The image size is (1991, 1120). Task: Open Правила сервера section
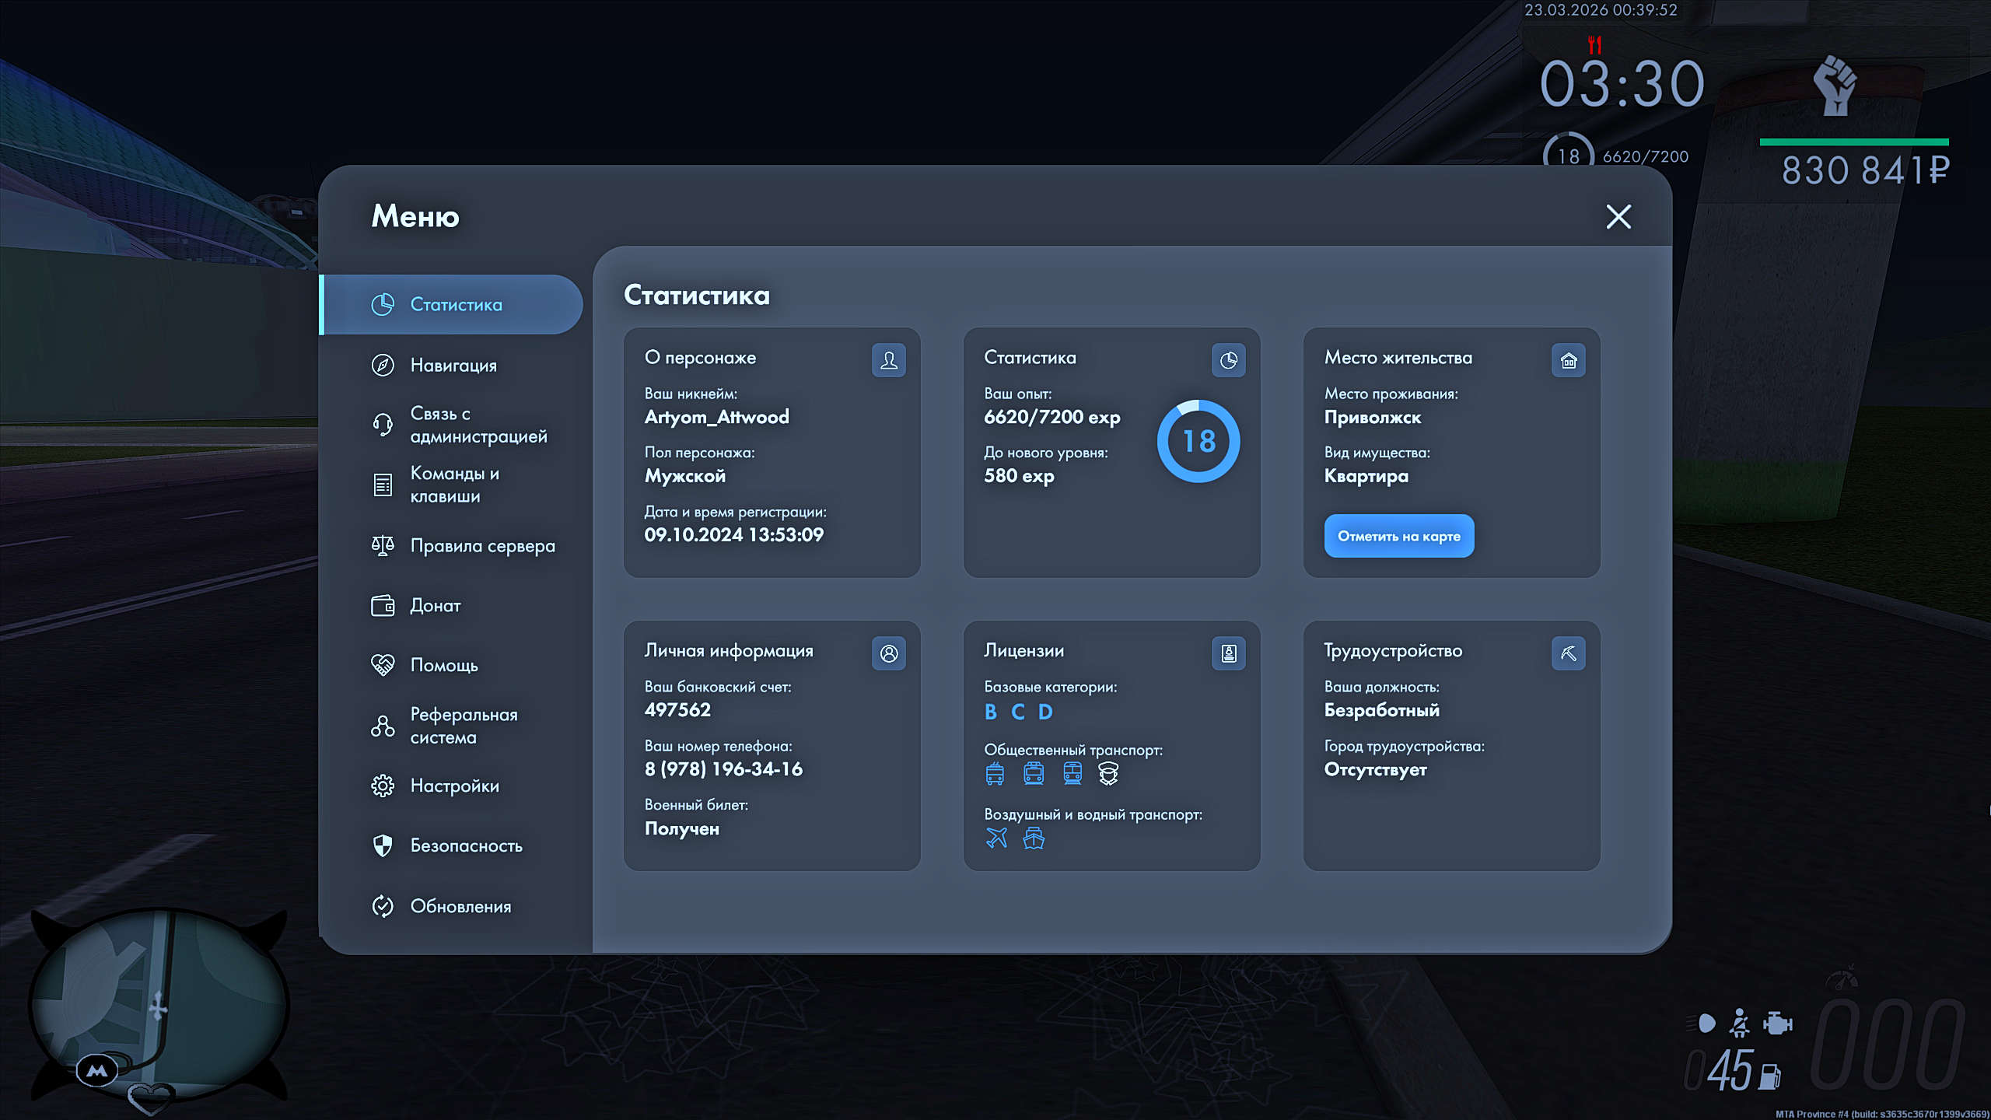pyautogui.click(x=482, y=545)
